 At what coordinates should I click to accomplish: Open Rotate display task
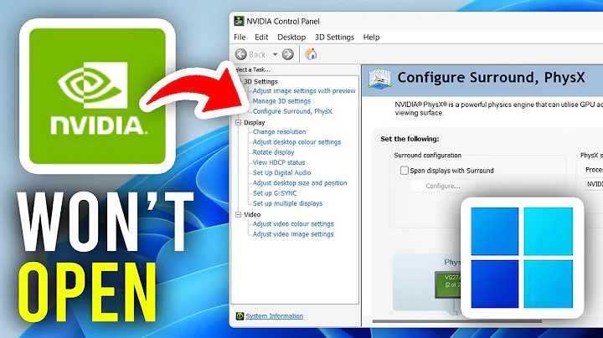[x=273, y=152]
